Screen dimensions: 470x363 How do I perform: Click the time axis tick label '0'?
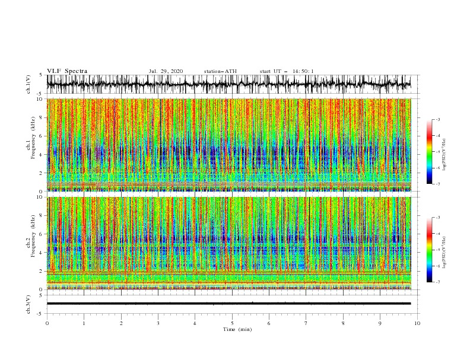coord(47,323)
